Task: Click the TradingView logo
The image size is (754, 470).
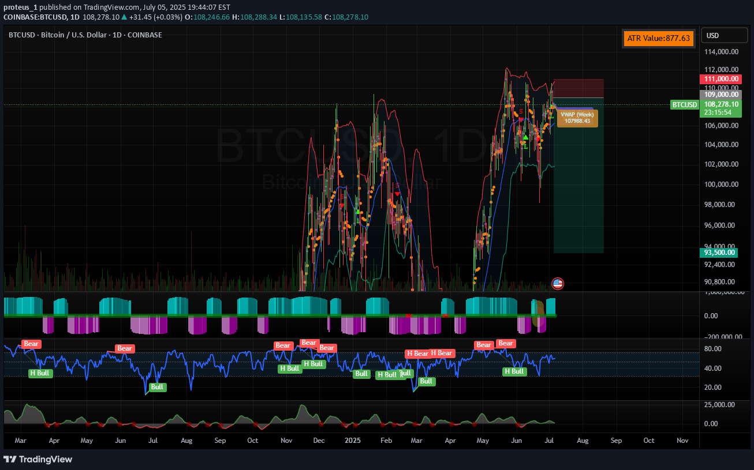Action: (x=38, y=459)
